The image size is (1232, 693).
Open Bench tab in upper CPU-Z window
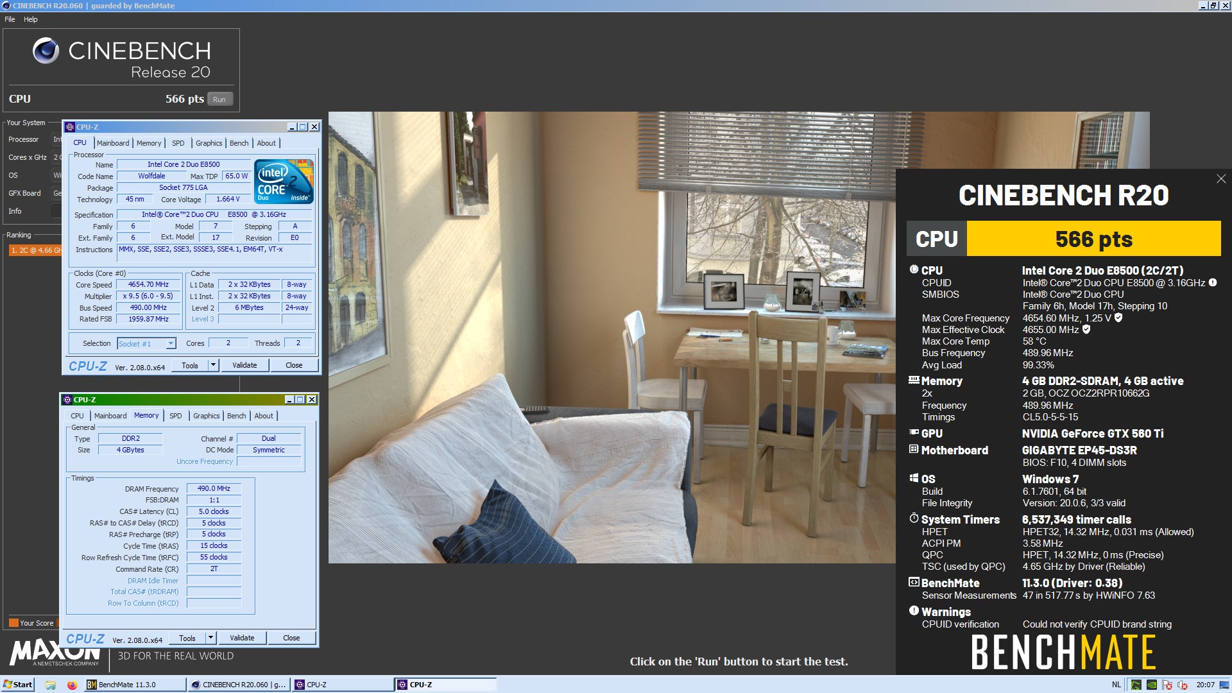pos(239,143)
